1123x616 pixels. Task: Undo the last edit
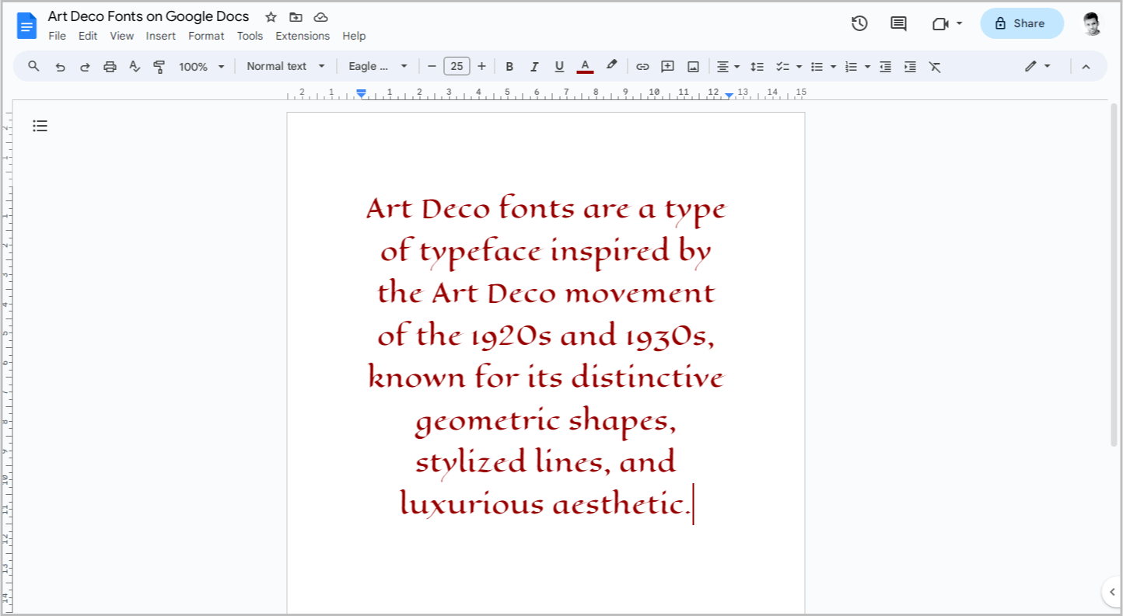click(60, 66)
